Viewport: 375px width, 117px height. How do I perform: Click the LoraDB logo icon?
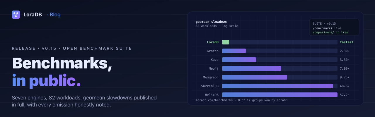16,15
